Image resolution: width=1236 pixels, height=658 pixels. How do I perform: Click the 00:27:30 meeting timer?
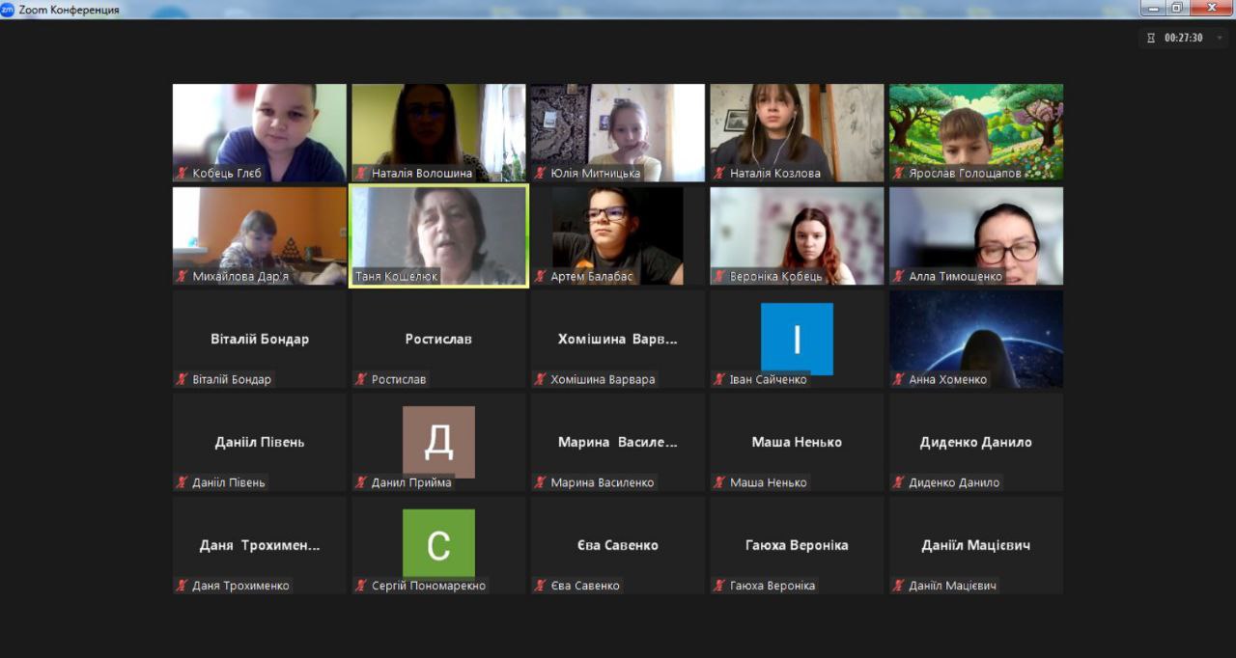pyautogui.click(x=1183, y=39)
